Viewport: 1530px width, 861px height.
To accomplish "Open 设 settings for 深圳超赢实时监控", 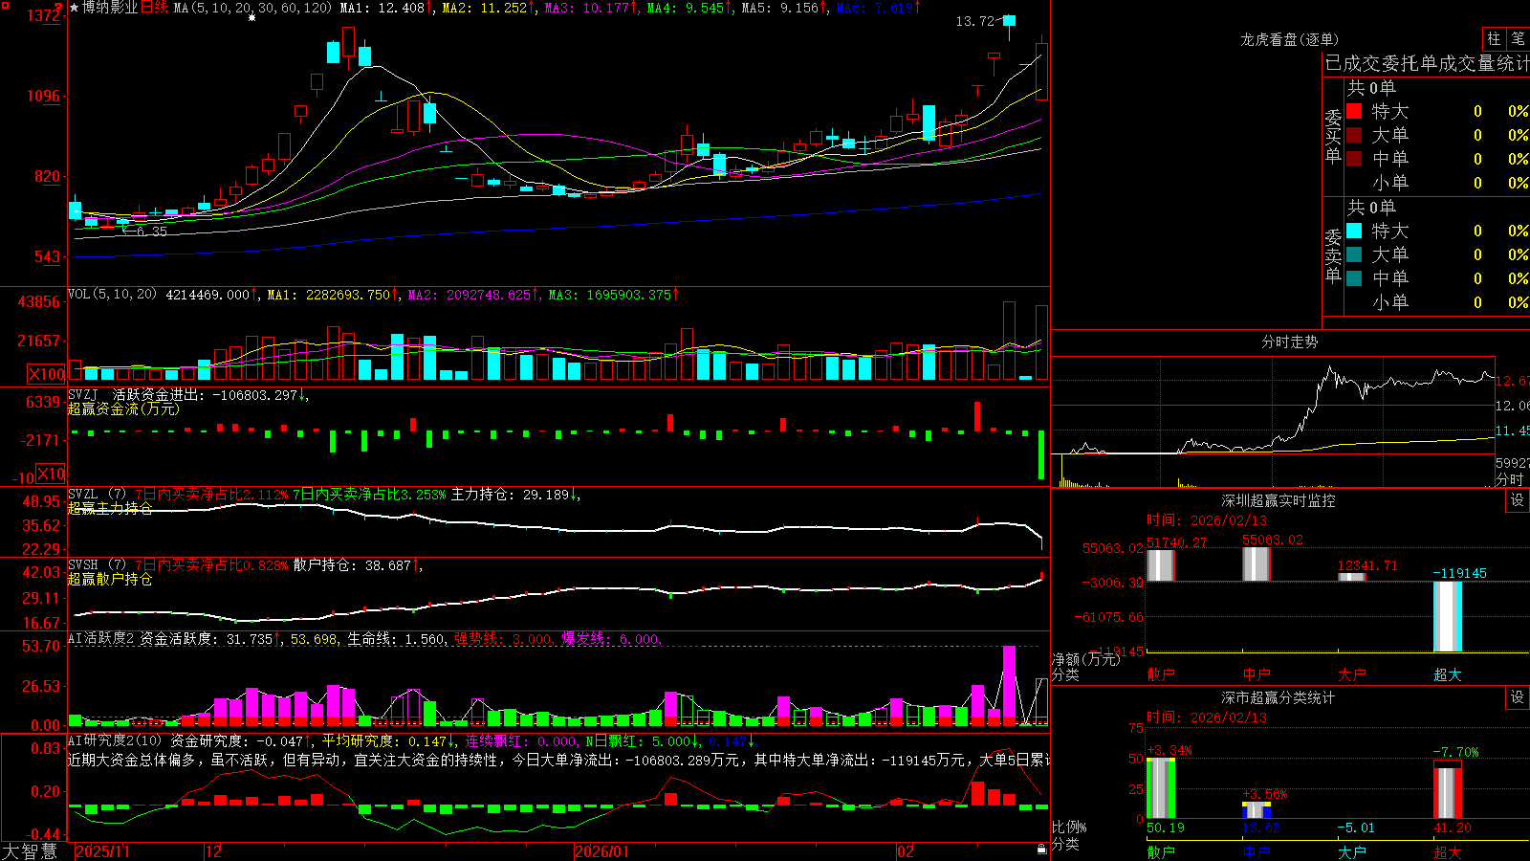I will (1518, 500).
